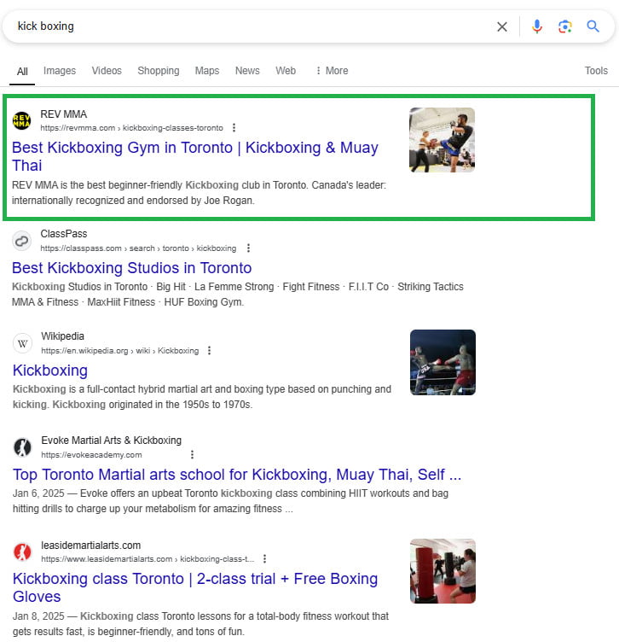Switch to the Shopping tab
Viewport: 619px width, 642px height.
tap(159, 71)
